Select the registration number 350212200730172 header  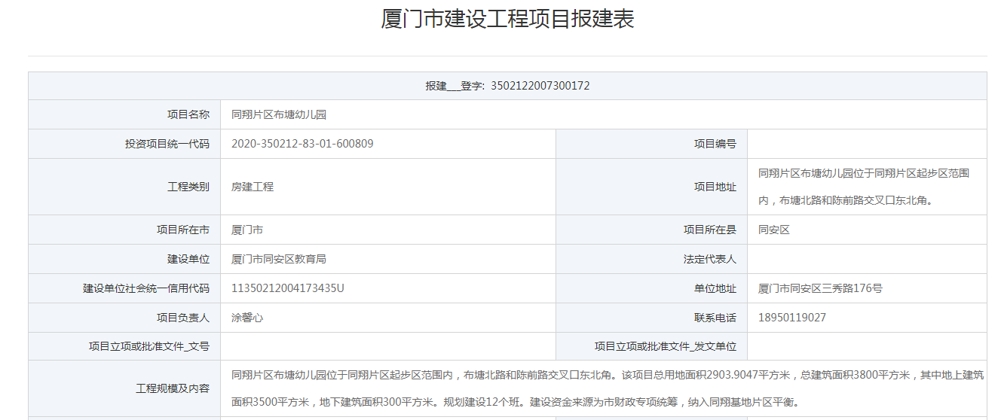507,86
